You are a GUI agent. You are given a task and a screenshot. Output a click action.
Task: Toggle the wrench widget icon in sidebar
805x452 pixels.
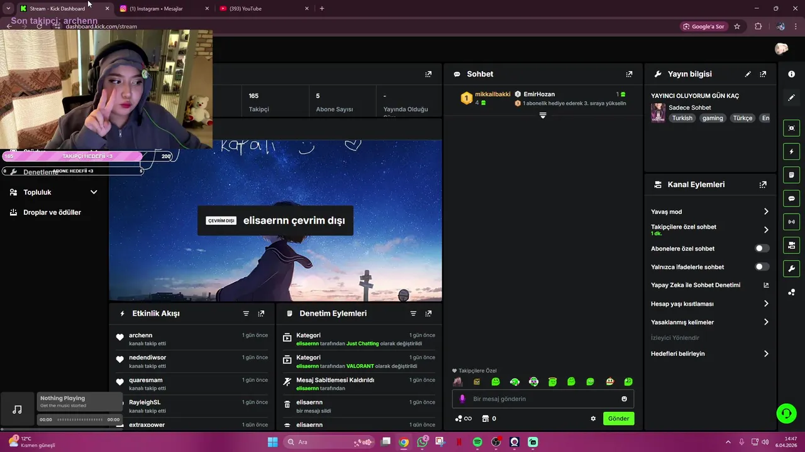pos(791,269)
